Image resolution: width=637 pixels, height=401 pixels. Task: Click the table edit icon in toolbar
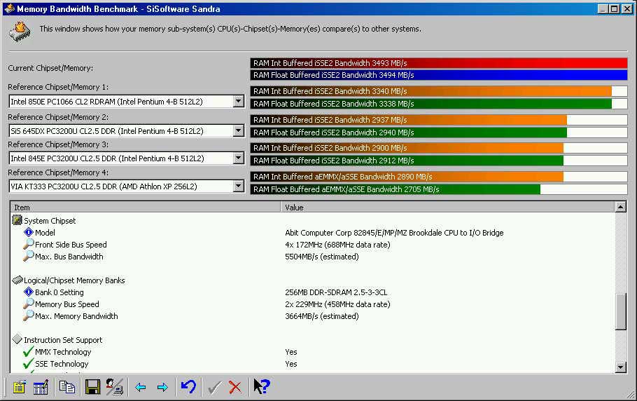(x=41, y=387)
